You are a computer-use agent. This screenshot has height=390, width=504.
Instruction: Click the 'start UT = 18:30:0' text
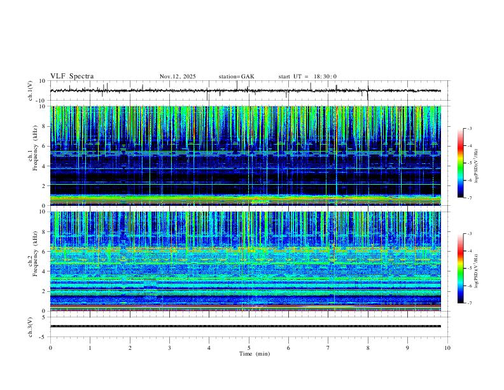[307, 76]
